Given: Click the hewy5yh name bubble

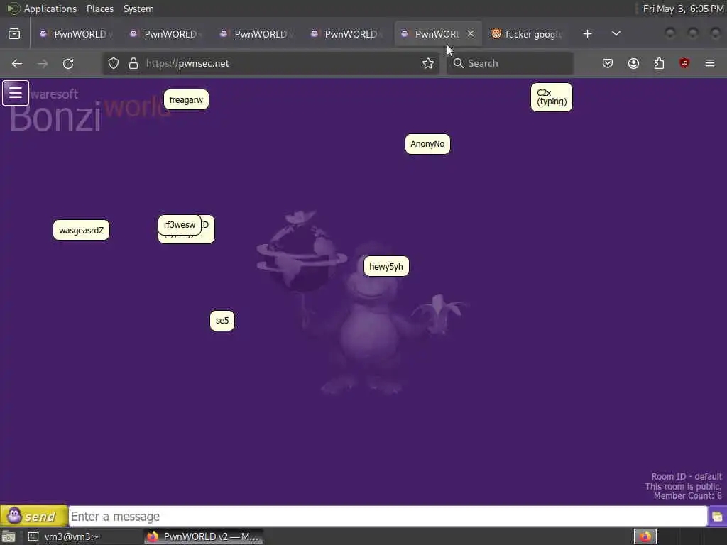Looking at the screenshot, I should point(386,267).
